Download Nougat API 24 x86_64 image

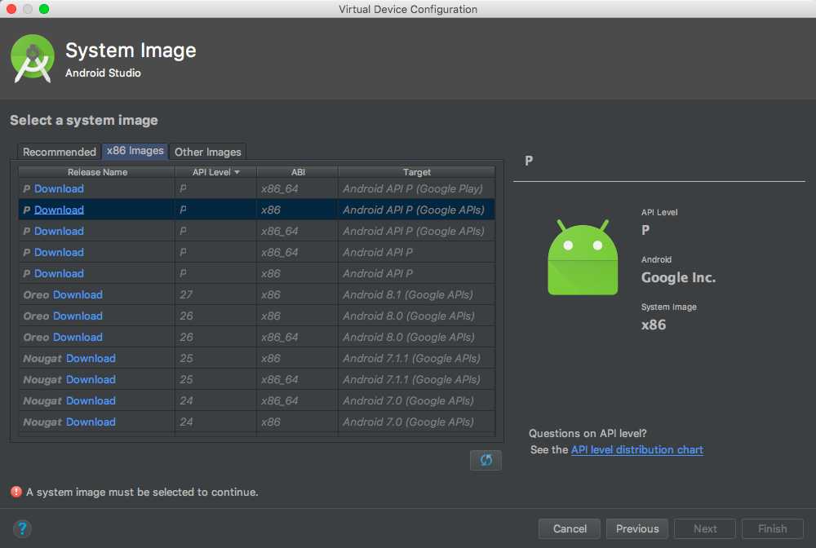(x=91, y=401)
